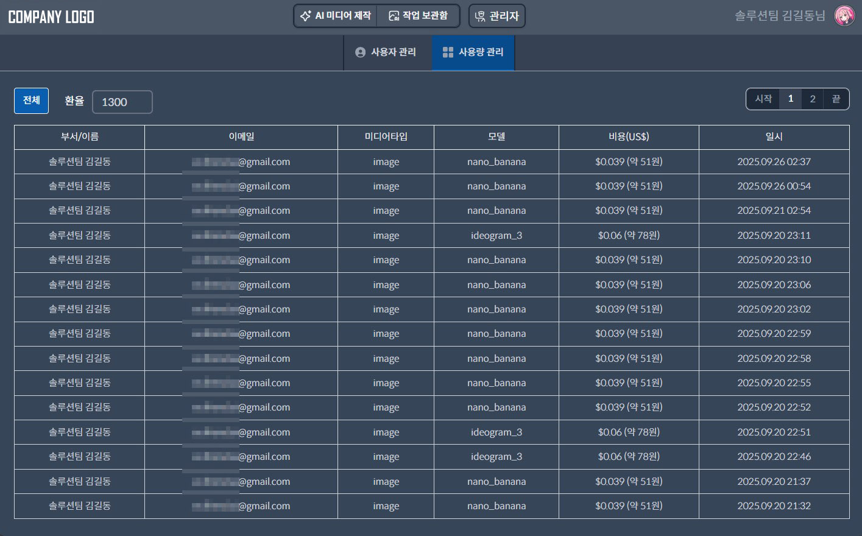The image size is (862, 536).
Task: Open the user avatar profile picture
Action: pyautogui.click(x=844, y=16)
